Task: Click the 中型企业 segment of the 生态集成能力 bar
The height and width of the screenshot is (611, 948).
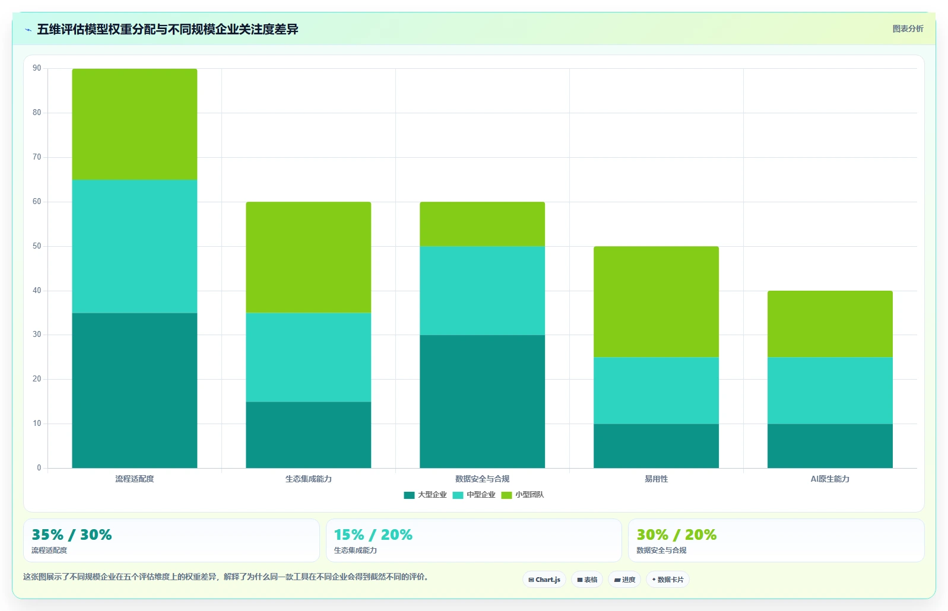Action: [309, 357]
